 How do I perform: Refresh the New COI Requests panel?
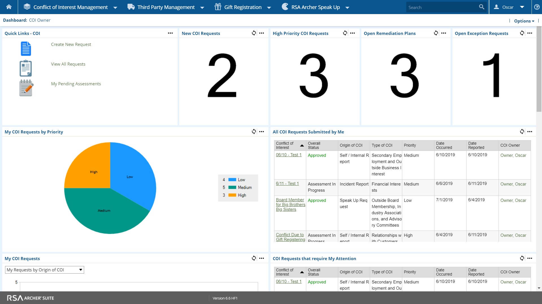254,33
